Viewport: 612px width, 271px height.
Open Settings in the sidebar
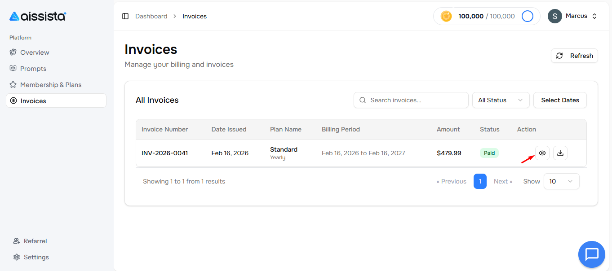coord(36,257)
